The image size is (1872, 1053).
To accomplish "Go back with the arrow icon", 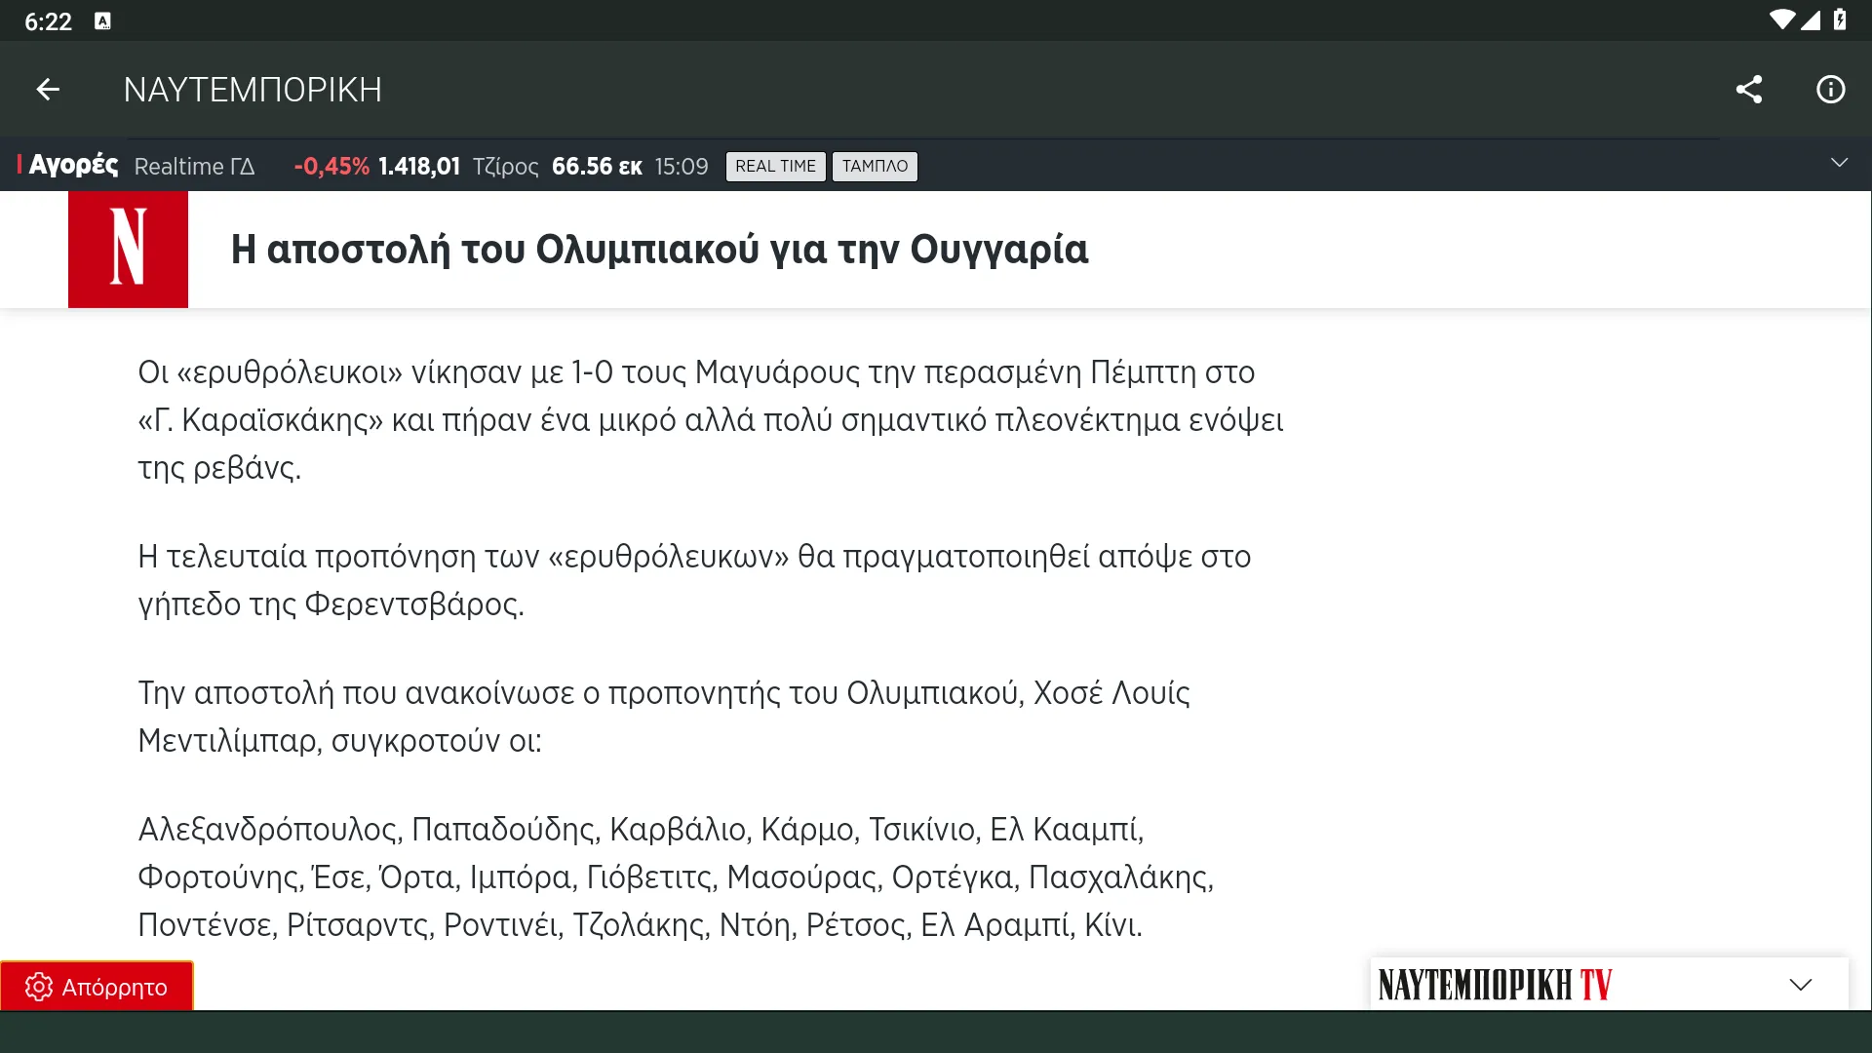I will tap(48, 90).
